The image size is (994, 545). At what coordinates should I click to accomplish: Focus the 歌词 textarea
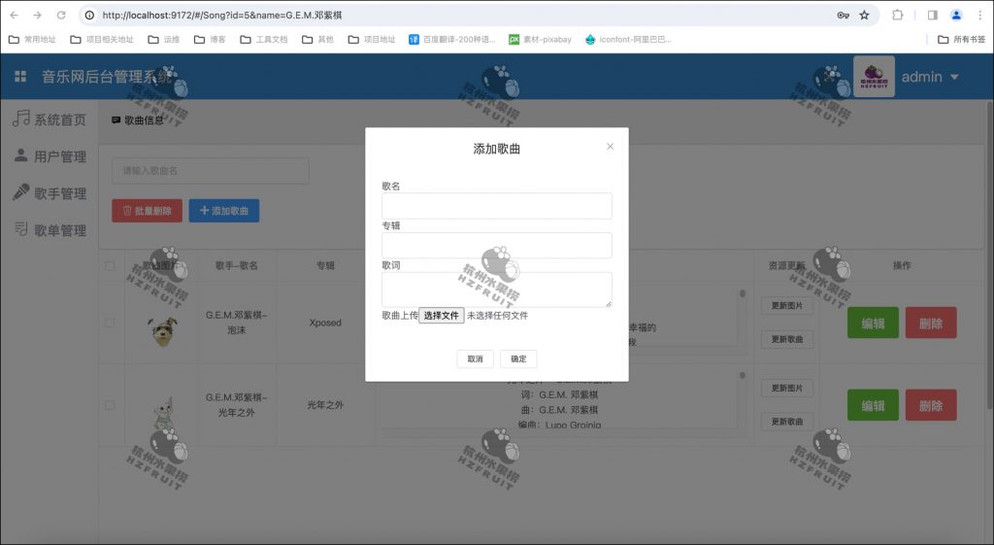(x=496, y=290)
